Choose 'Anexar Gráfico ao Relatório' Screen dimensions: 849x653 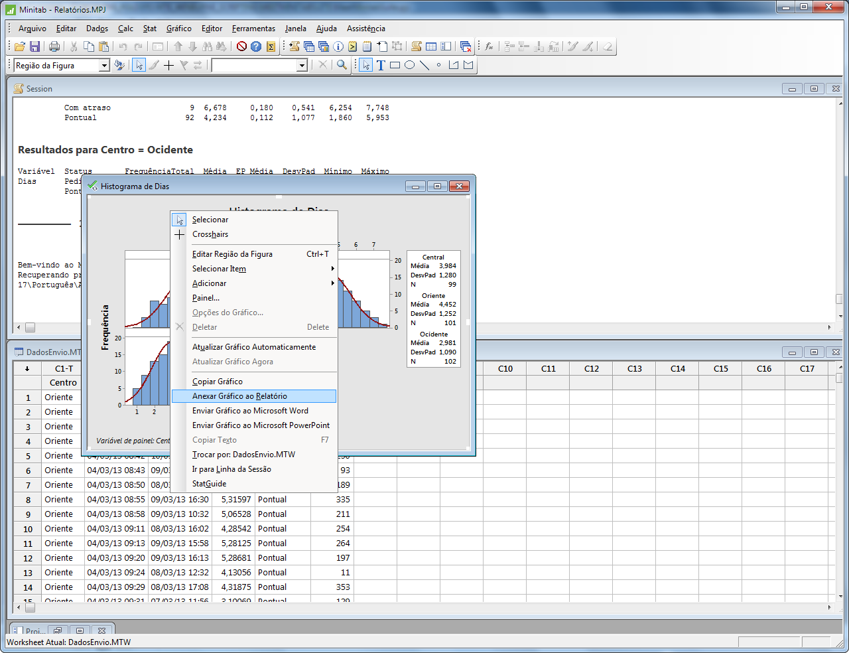click(x=254, y=396)
